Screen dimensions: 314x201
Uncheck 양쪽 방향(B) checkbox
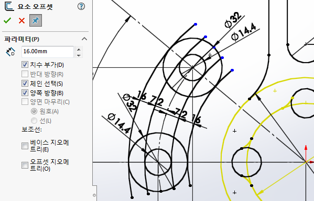25,93
